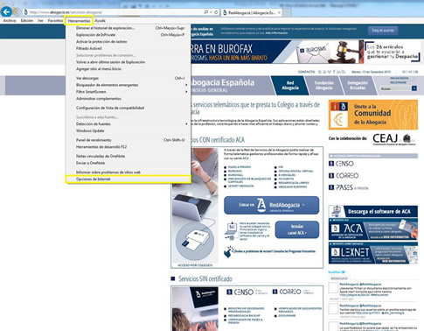Image resolution: width=424 pixels, height=331 pixels.
Task: Click the search submit button next to Buscar
Action: pyautogui.click(x=414, y=88)
